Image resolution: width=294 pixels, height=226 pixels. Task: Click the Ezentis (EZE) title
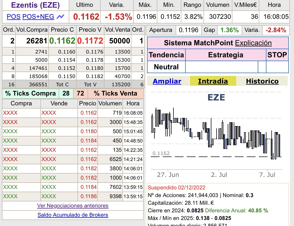(35, 5)
